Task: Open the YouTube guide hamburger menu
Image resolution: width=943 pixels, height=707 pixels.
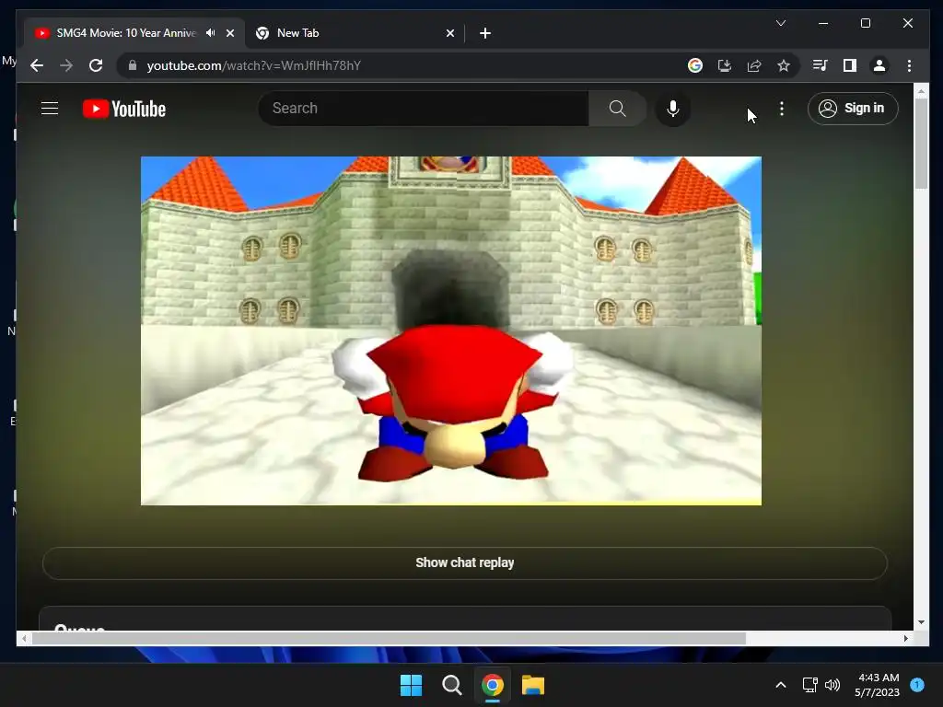Action: 50,109
